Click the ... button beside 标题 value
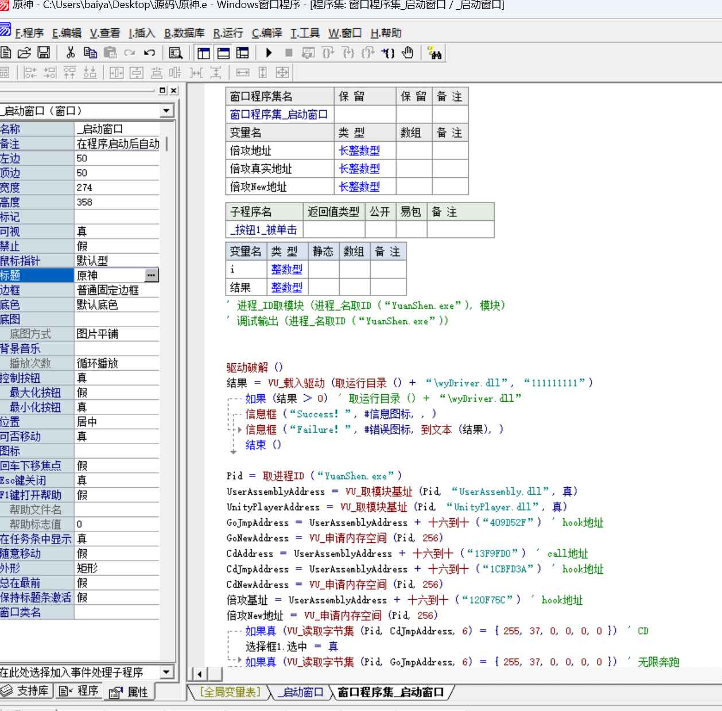722x711 pixels. 151,275
